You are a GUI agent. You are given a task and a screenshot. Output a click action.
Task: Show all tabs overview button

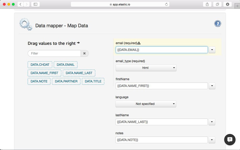coord(217,4)
